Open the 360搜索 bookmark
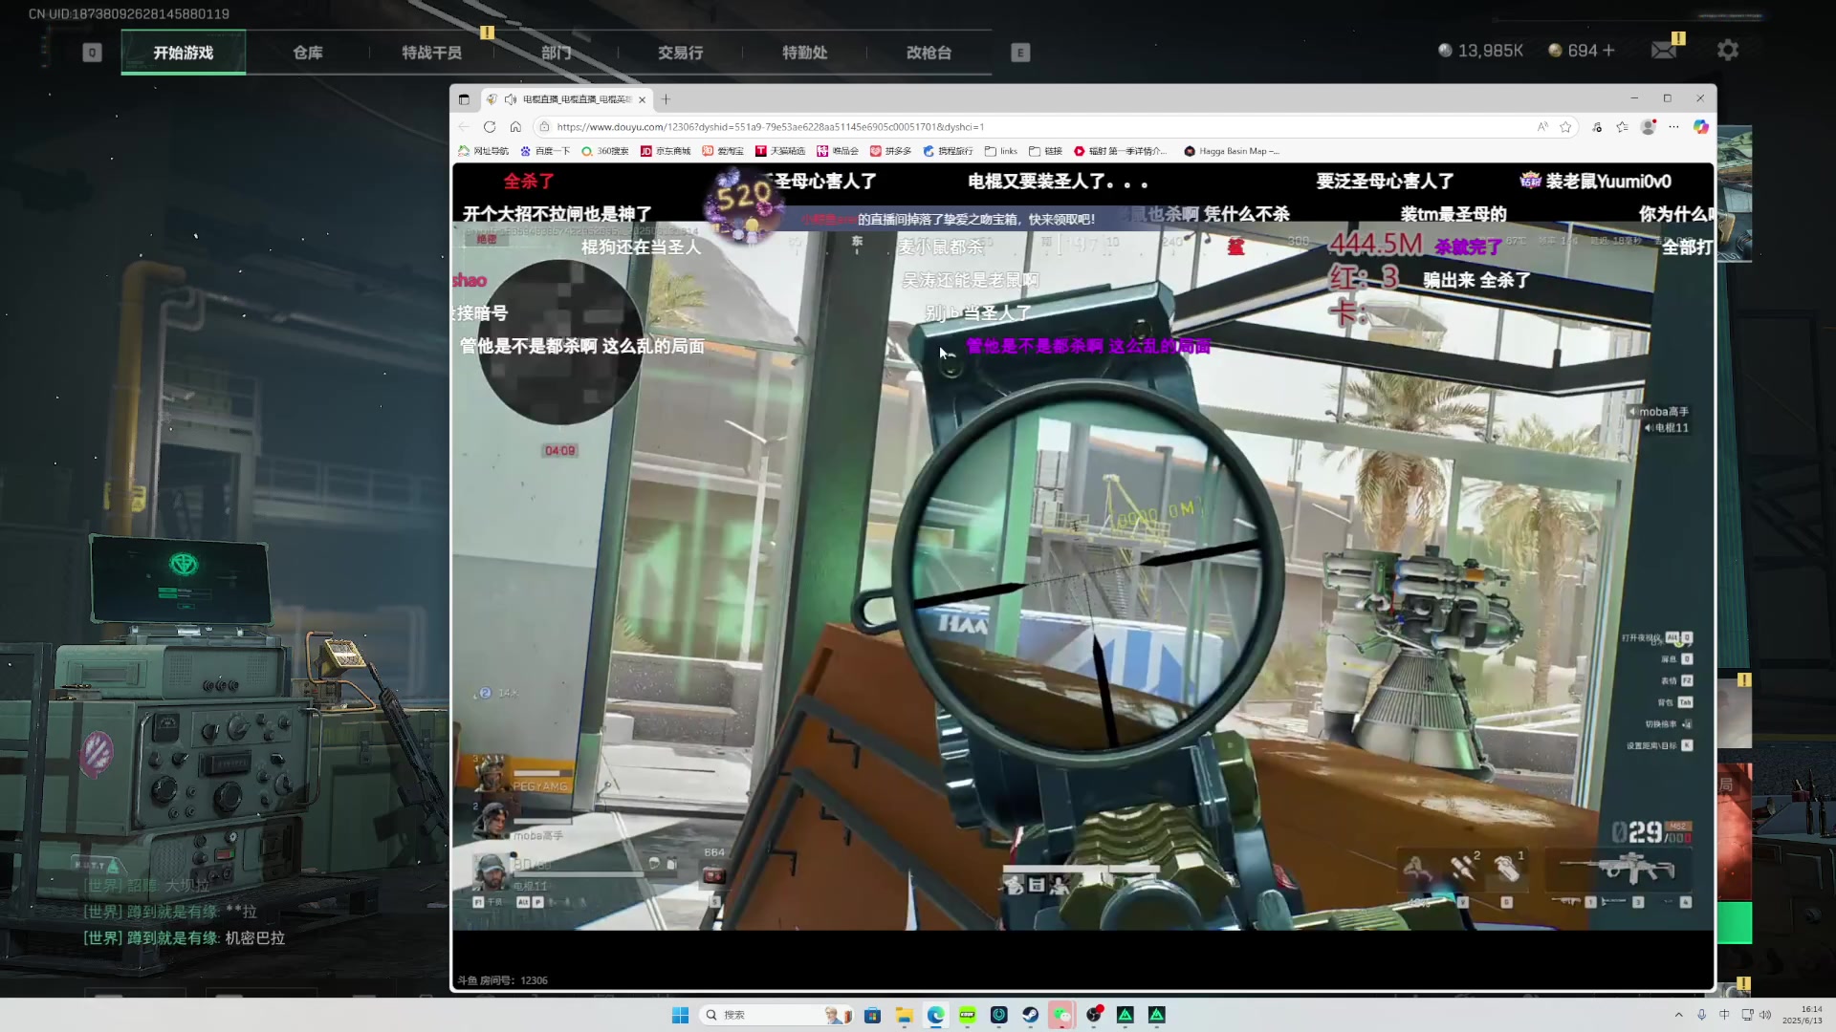 pyautogui.click(x=605, y=151)
